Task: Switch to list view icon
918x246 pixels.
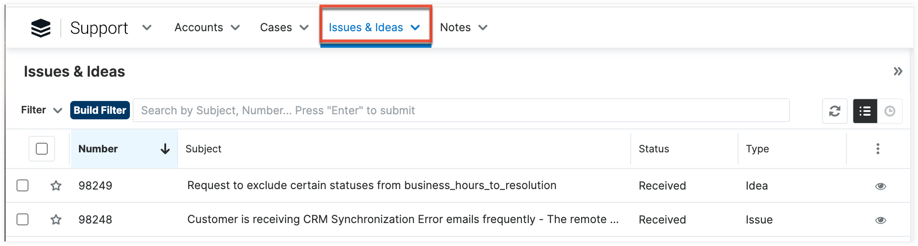Action: 865,111
